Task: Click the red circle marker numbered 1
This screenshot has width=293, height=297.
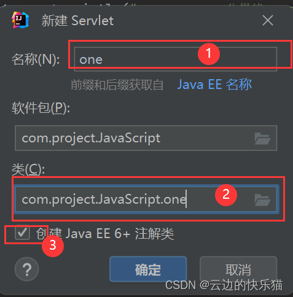Action: 209,54
